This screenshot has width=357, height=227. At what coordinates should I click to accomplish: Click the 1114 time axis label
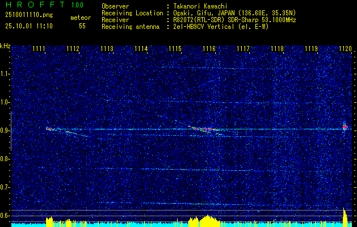pos(141,49)
